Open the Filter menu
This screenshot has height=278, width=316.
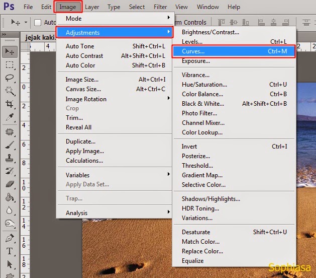coord(160,7)
